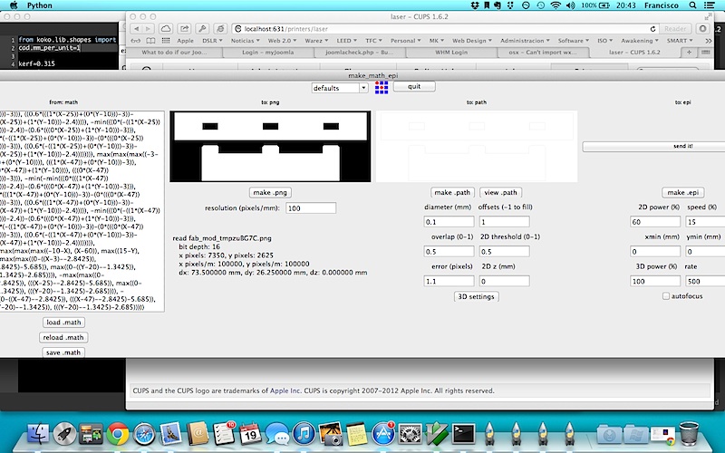Click the quit button

(414, 86)
